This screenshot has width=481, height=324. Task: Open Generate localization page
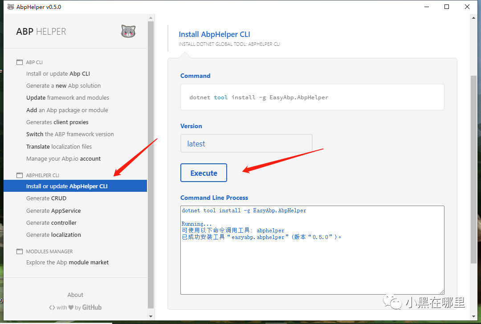53,235
